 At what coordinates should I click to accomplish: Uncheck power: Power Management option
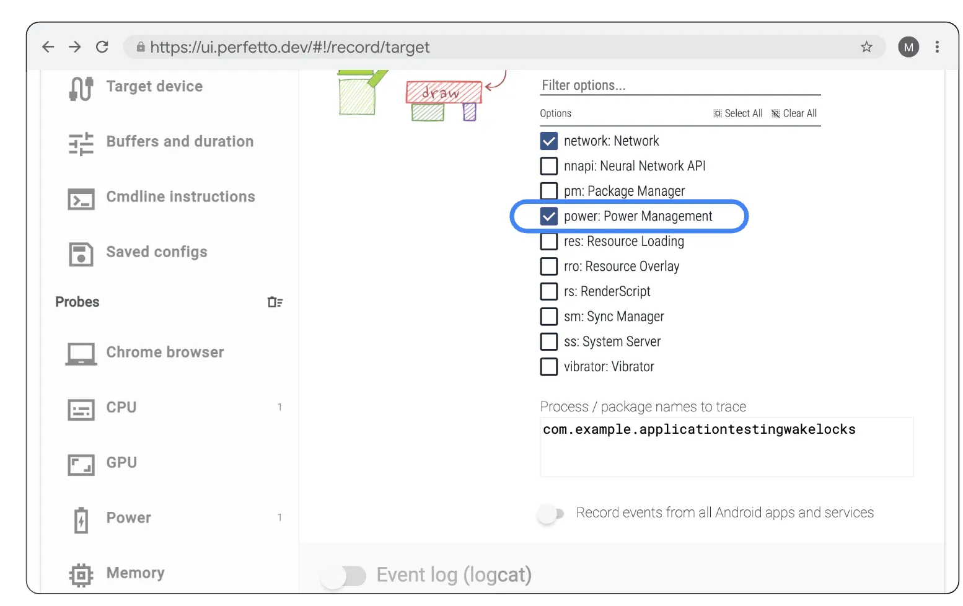(549, 216)
